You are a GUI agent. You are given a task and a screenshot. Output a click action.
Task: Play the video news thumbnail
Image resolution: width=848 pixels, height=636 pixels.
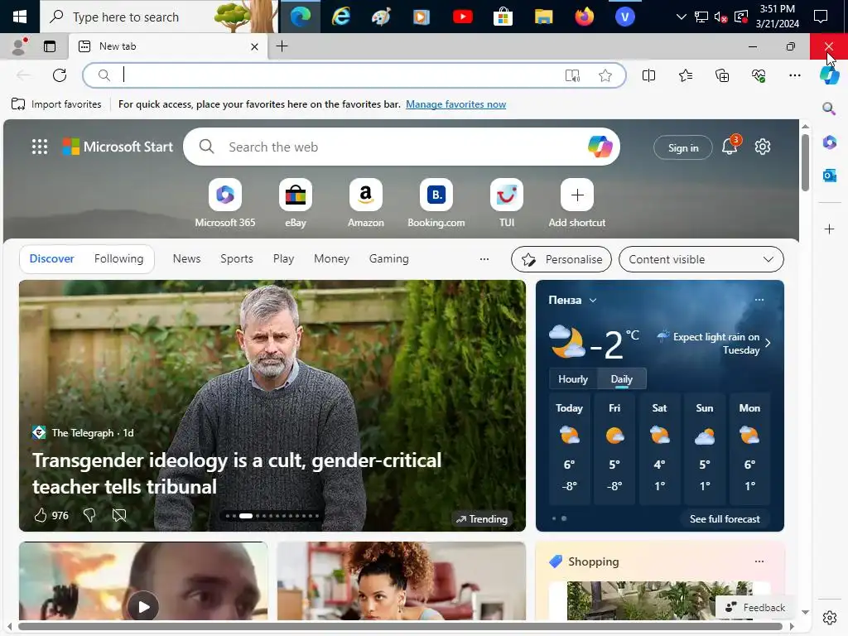(143, 607)
